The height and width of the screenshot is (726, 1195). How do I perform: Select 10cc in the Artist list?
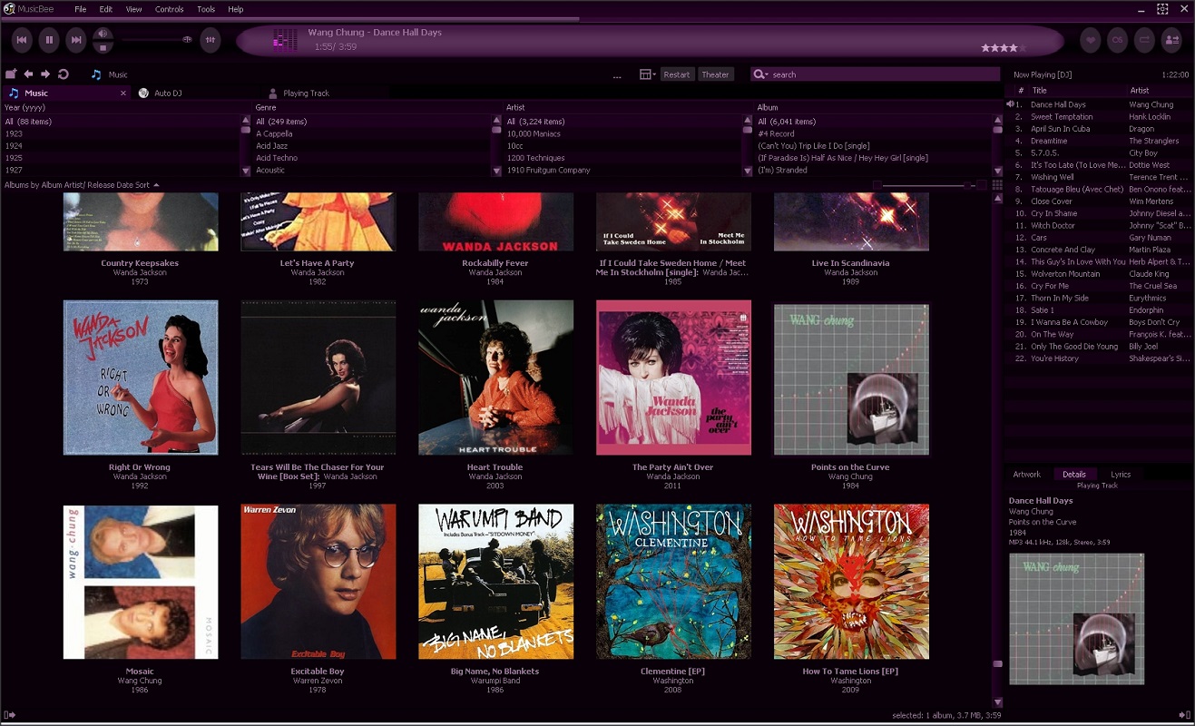514,145
